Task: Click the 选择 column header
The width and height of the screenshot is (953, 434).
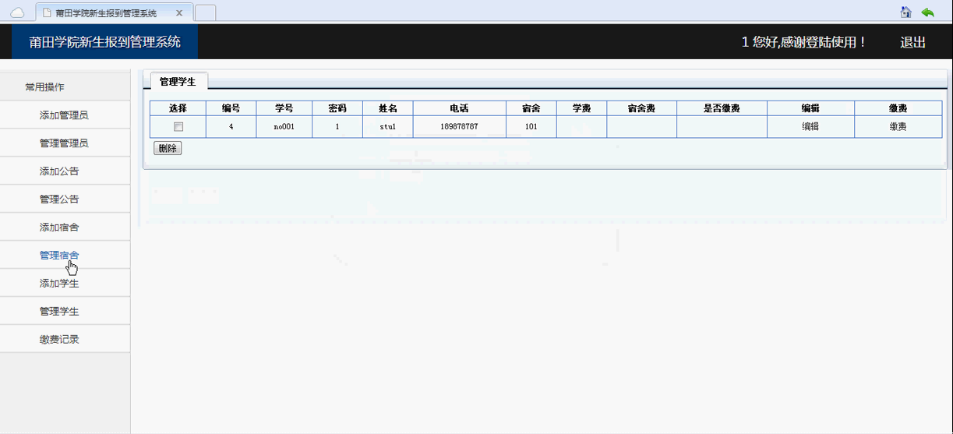Action: pos(178,108)
